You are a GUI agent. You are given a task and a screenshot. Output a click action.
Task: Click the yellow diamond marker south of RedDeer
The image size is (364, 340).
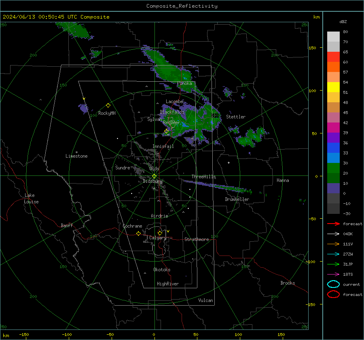[166, 131]
